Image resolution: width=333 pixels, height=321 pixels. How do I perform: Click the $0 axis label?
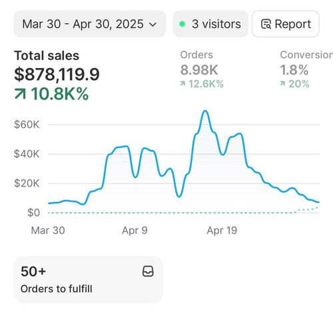(33, 212)
